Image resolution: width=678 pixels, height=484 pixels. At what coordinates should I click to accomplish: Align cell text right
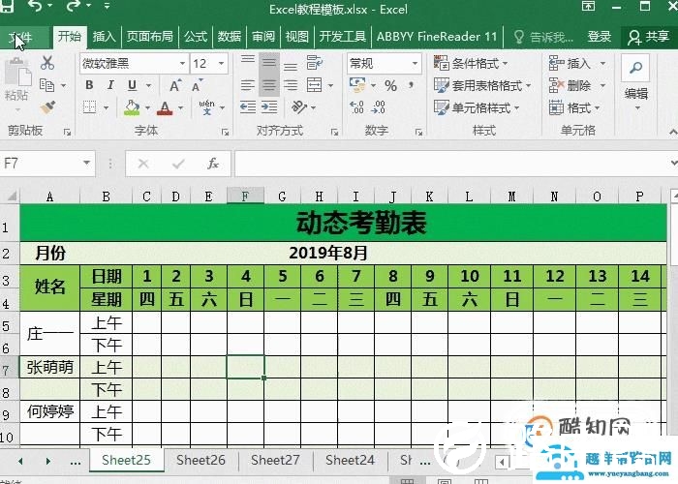[291, 85]
